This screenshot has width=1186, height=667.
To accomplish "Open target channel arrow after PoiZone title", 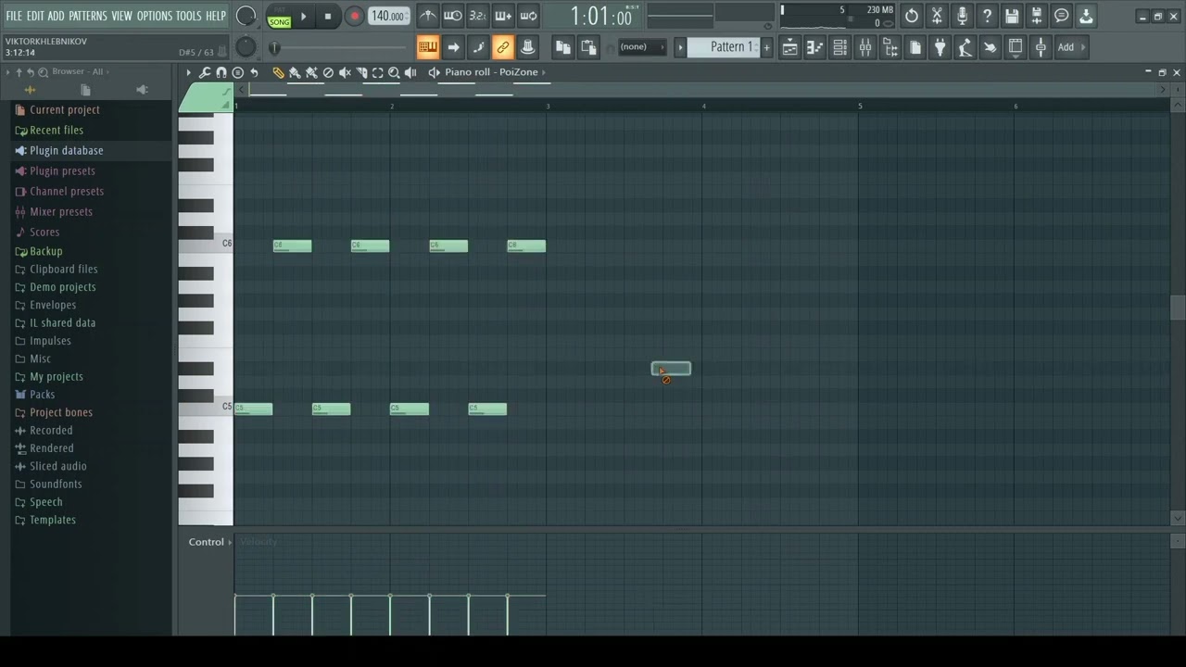I will 544,72.
